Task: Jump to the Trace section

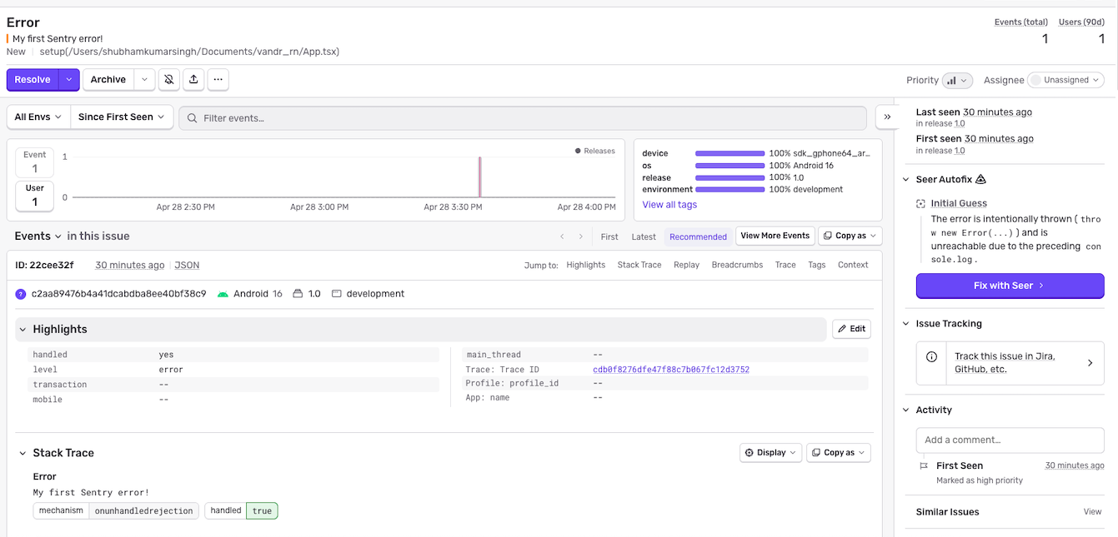Action: point(785,265)
